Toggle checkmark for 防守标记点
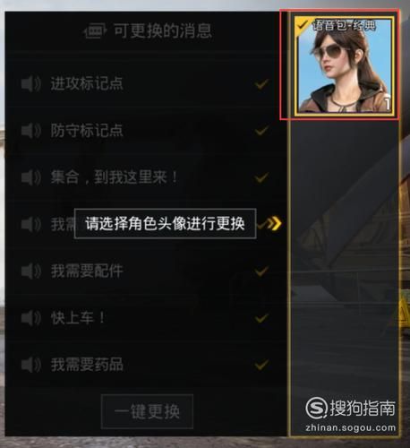Viewport: 410px width, 448px height. [261, 131]
